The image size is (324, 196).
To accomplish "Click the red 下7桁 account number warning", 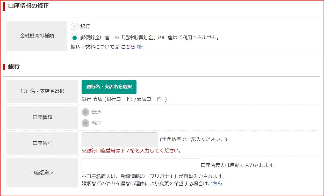I will (x=132, y=151).
